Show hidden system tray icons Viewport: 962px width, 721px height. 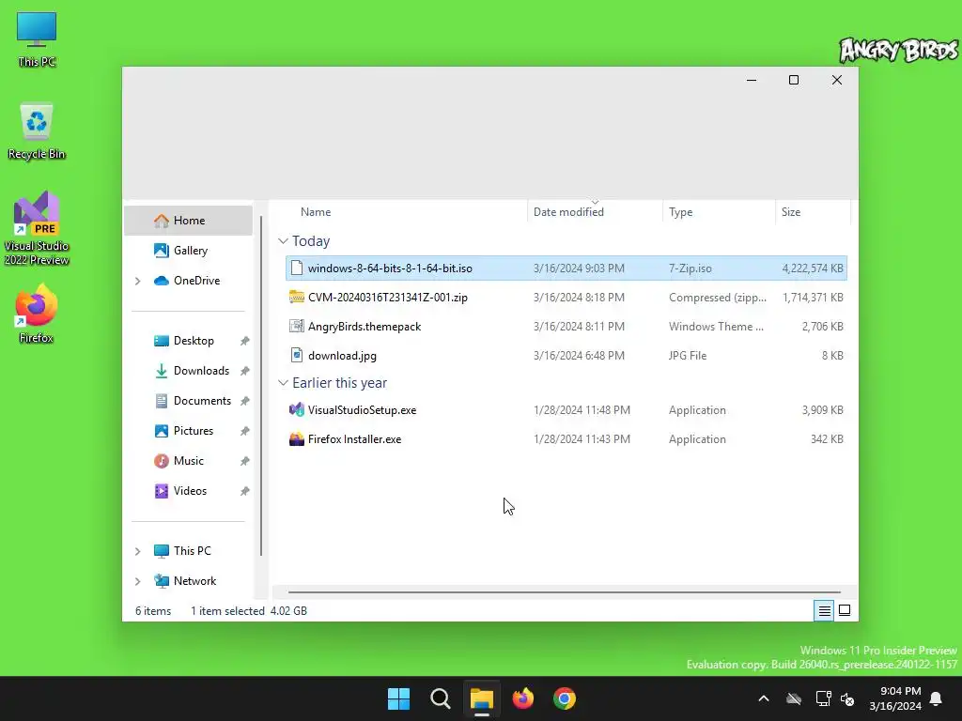[x=764, y=698]
